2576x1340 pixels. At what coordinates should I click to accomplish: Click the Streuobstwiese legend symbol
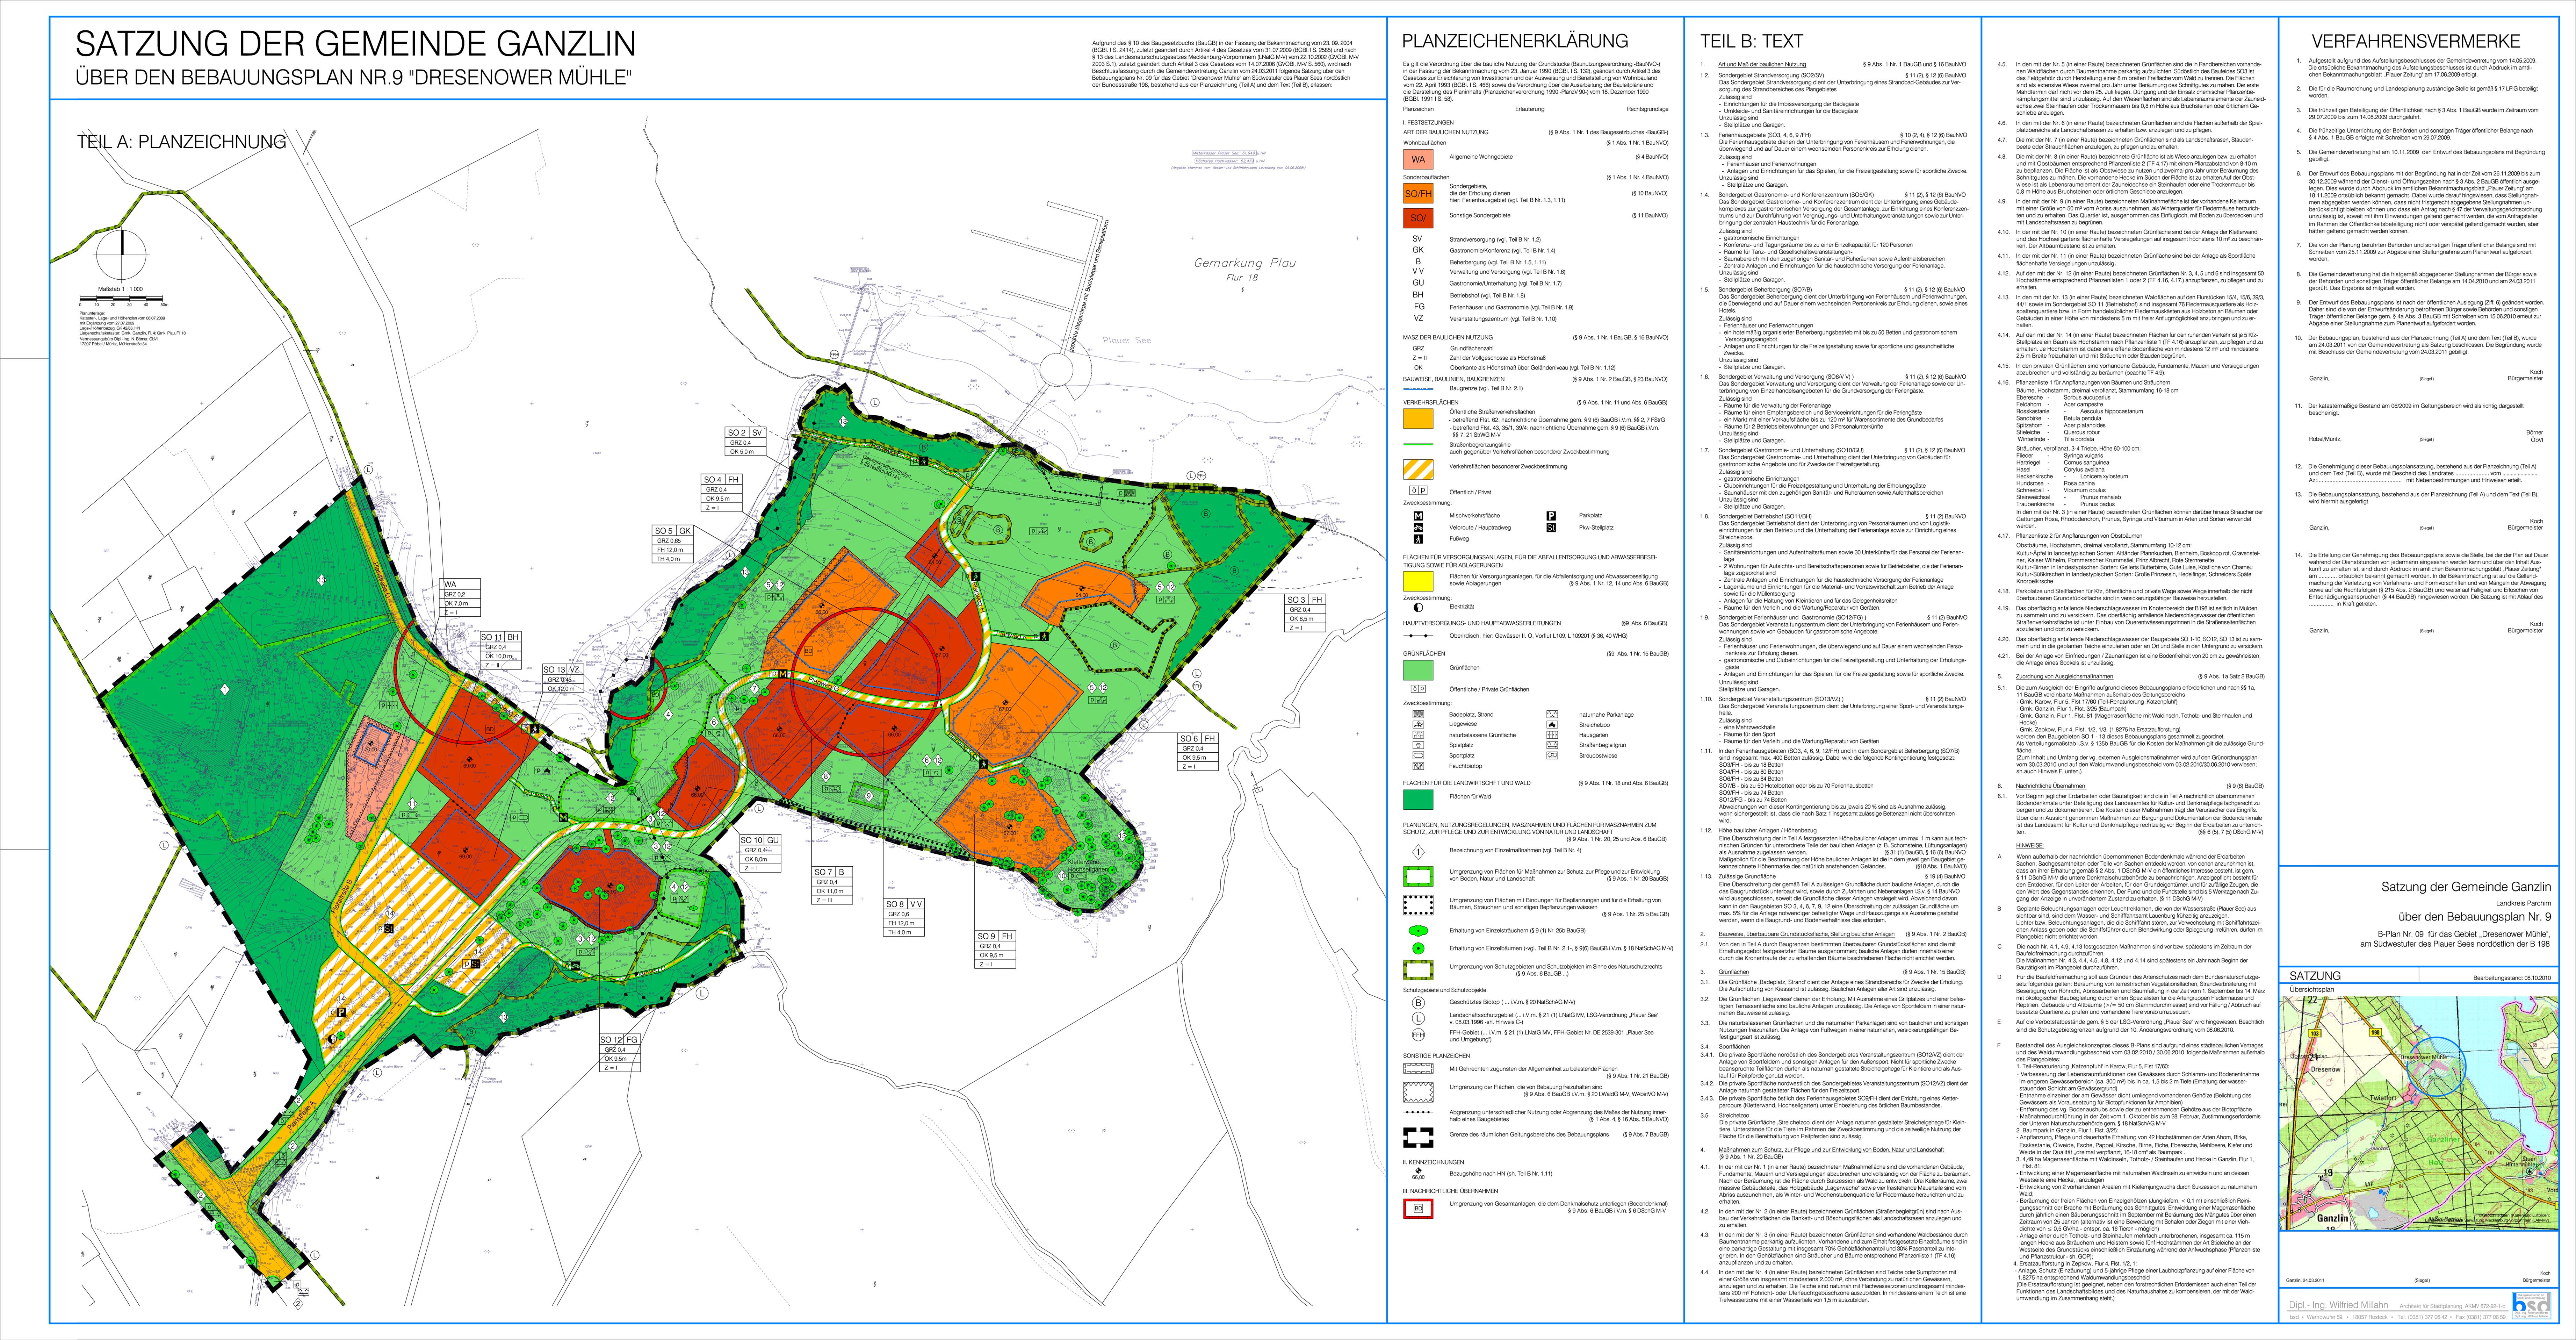[1552, 755]
